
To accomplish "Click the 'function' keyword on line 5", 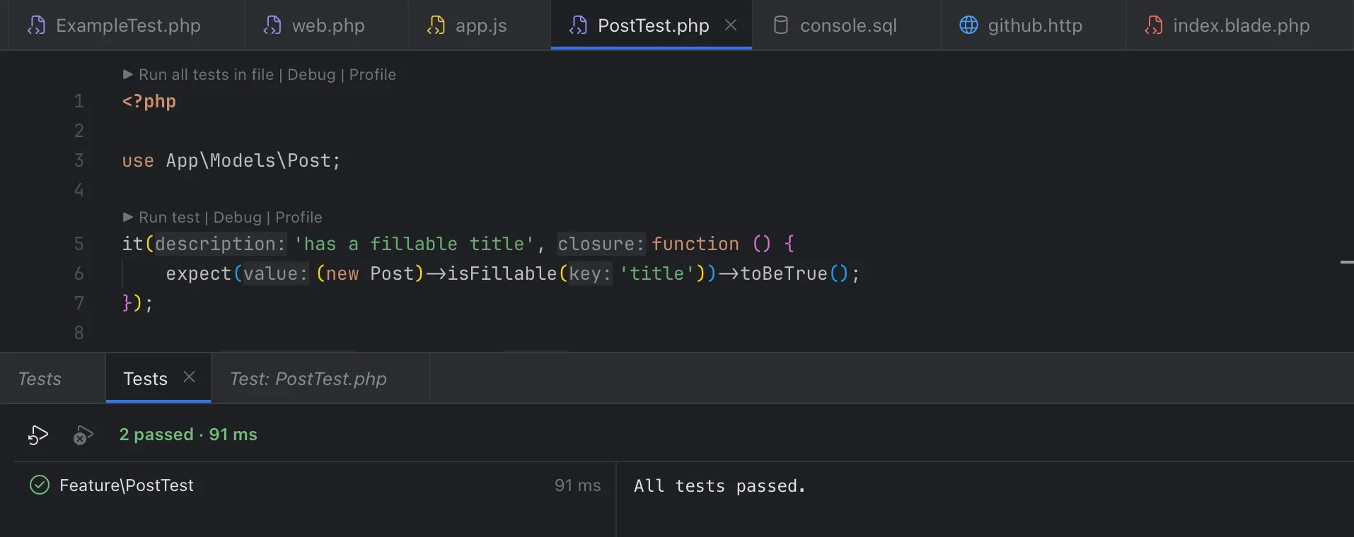I will pyautogui.click(x=695, y=244).
